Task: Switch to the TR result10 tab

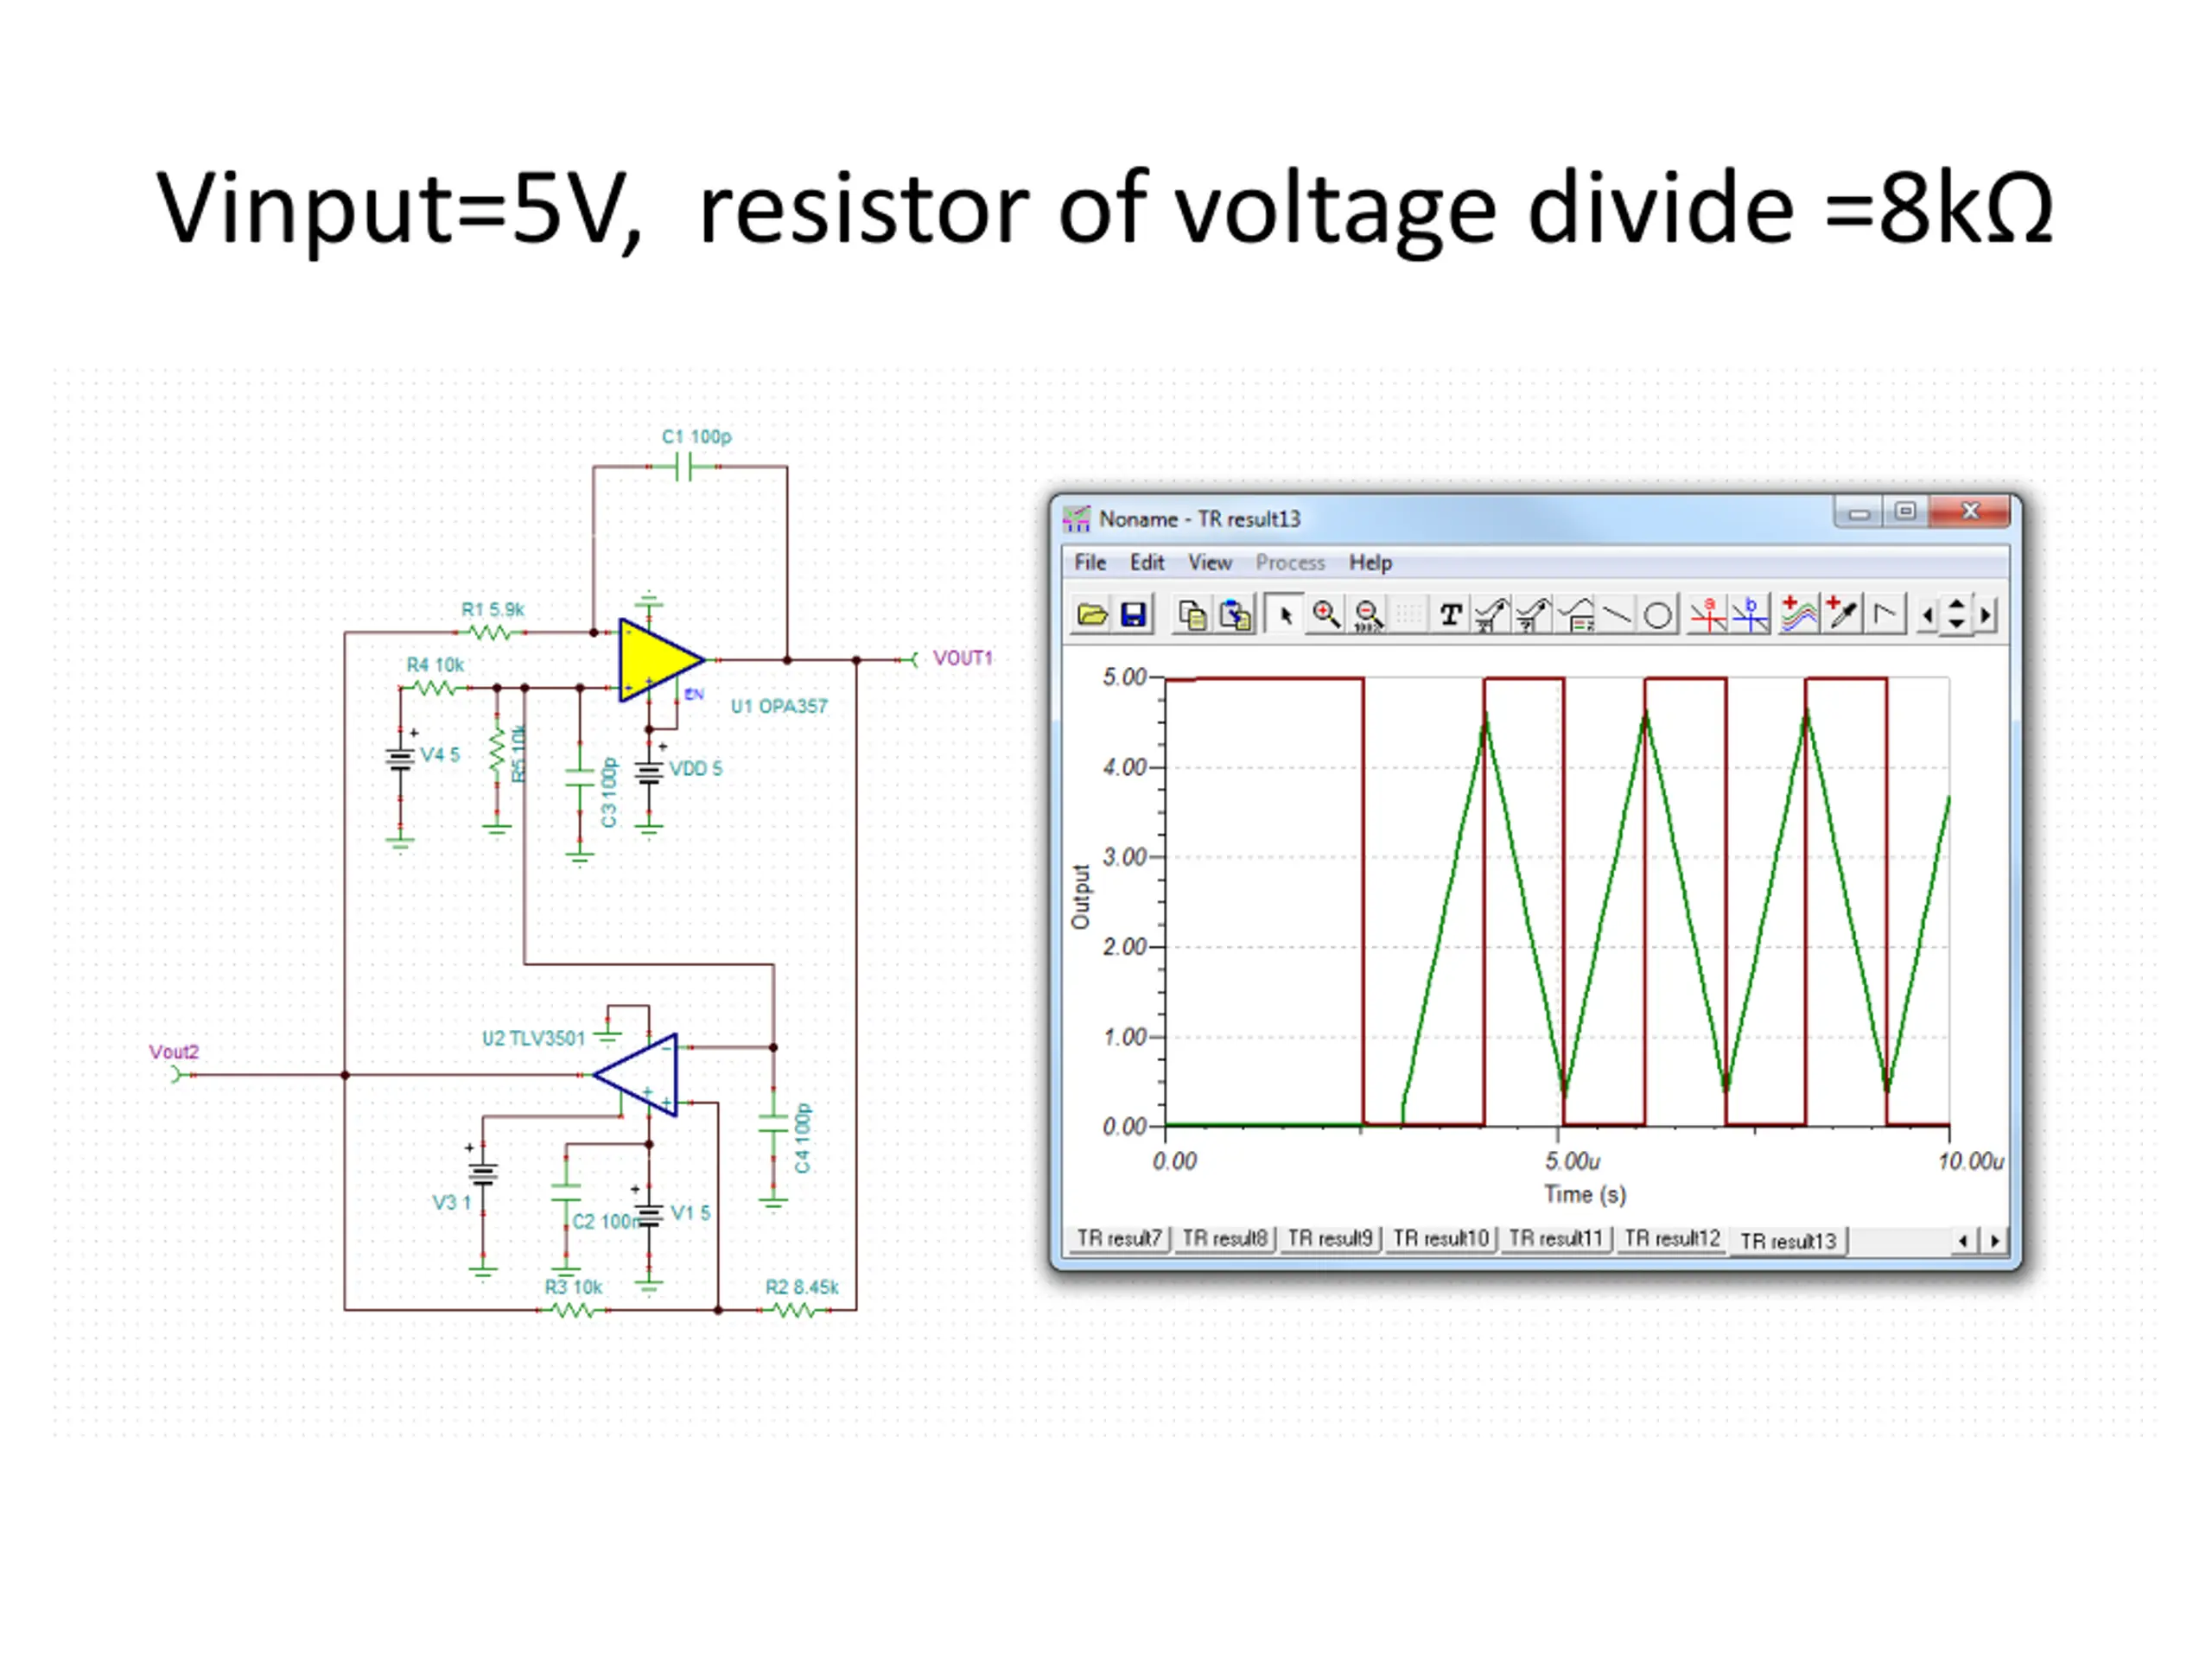Action: 1440,1239
